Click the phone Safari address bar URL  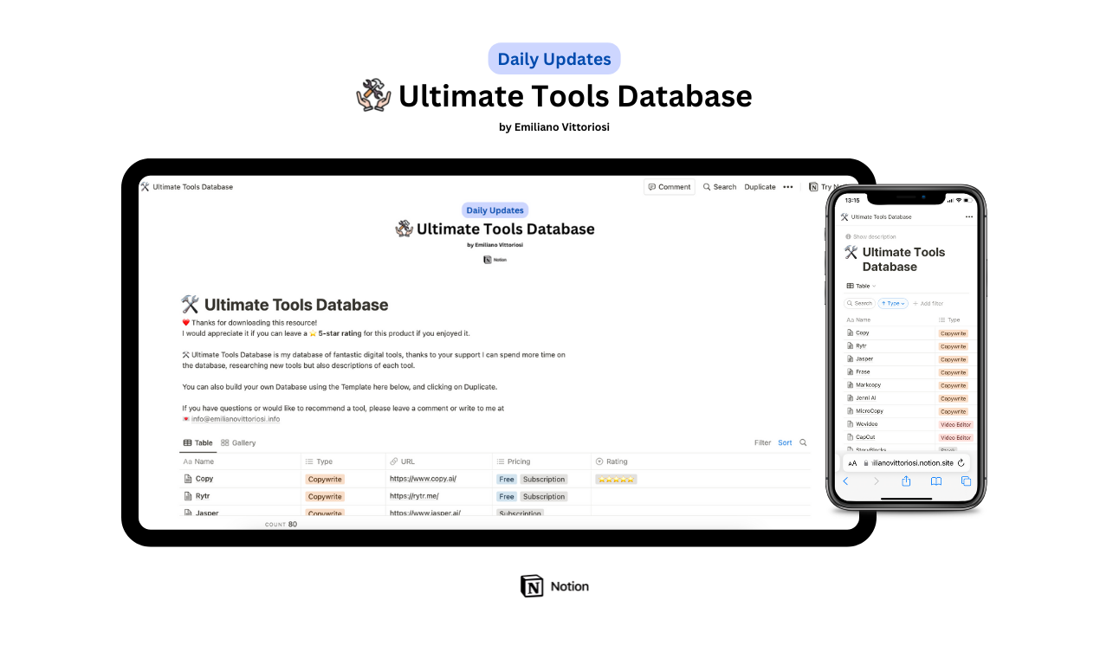[x=911, y=463]
